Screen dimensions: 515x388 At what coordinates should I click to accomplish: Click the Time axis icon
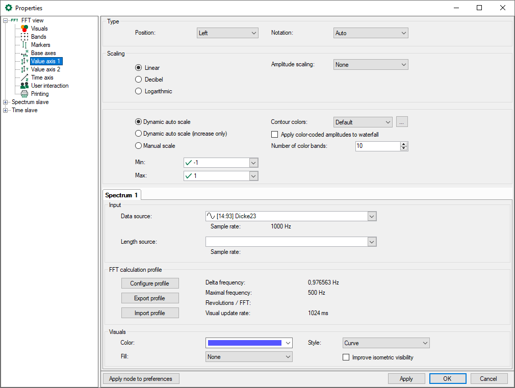coord(24,77)
